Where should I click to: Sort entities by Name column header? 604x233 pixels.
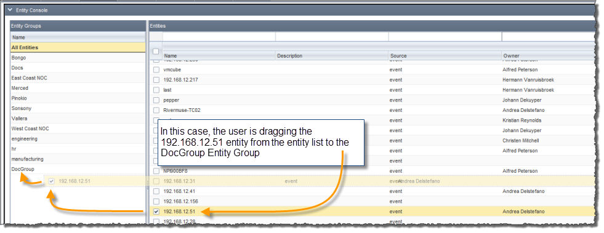pyautogui.click(x=219, y=56)
